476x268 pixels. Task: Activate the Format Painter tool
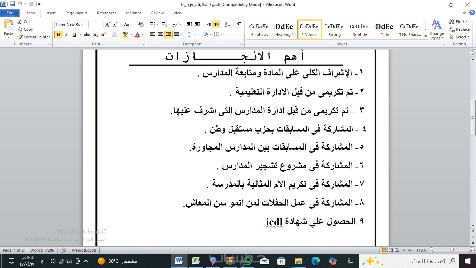[33, 37]
